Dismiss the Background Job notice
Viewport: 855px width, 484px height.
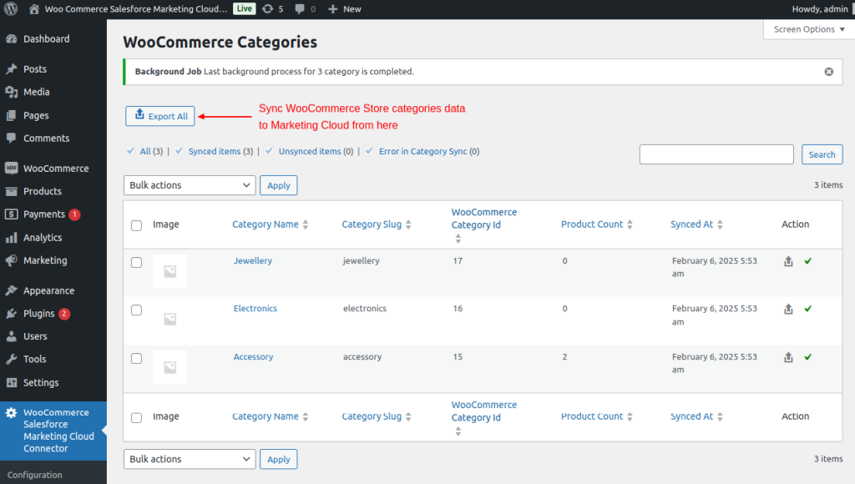pyautogui.click(x=828, y=72)
